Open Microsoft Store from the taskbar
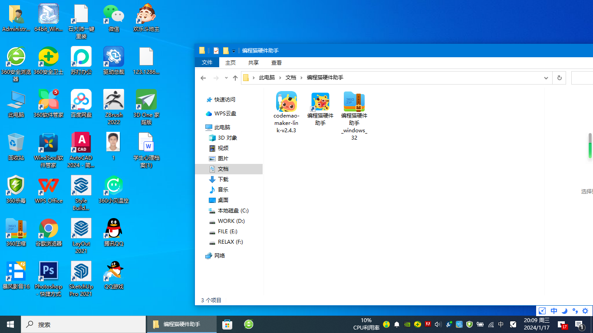Image resolution: width=593 pixels, height=333 pixels. click(227, 324)
